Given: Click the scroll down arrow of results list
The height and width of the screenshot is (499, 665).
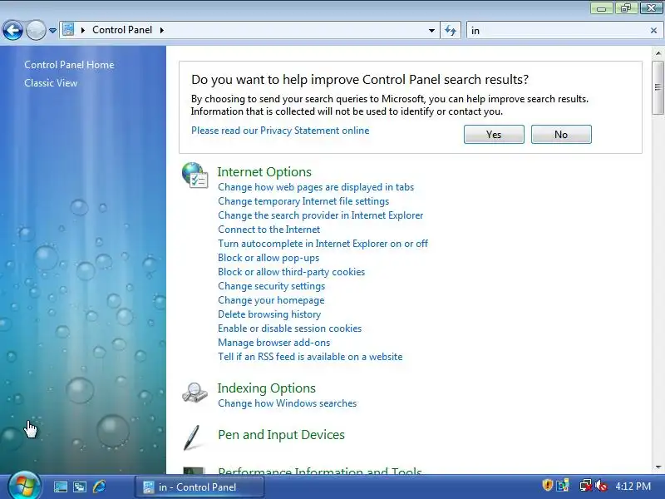Looking at the screenshot, I should point(658,467).
